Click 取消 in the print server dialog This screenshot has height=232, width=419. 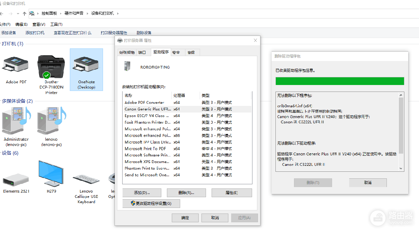(x=215, y=218)
